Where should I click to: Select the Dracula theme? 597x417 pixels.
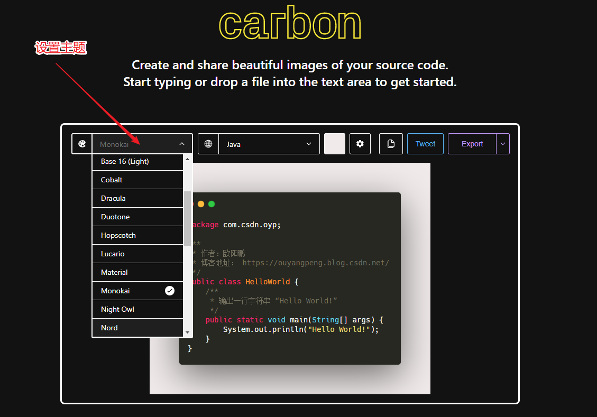pos(137,198)
